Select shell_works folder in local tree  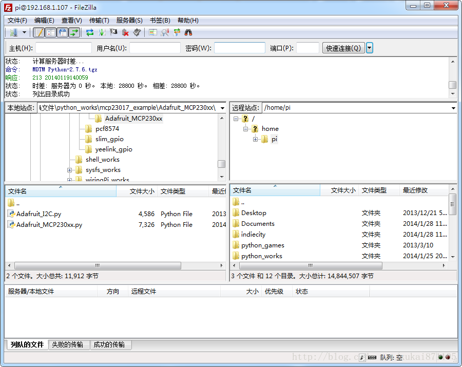point(103,160)
